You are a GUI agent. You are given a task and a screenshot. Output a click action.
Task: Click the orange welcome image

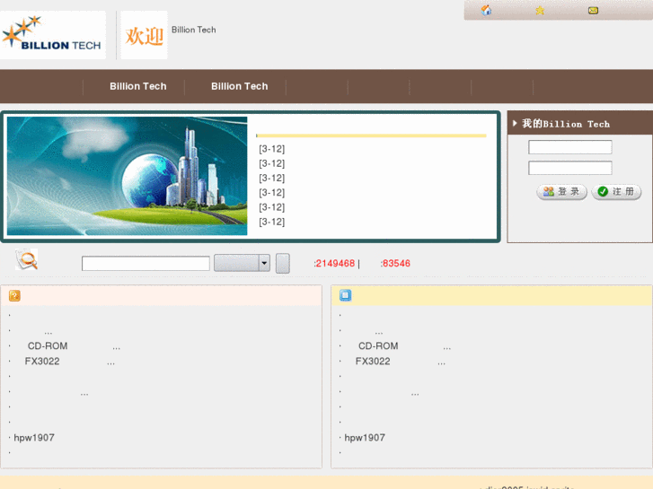[144, 35]
